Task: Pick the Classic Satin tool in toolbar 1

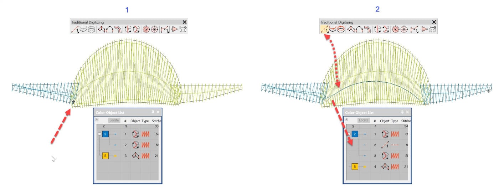Action: pos(101,30)
